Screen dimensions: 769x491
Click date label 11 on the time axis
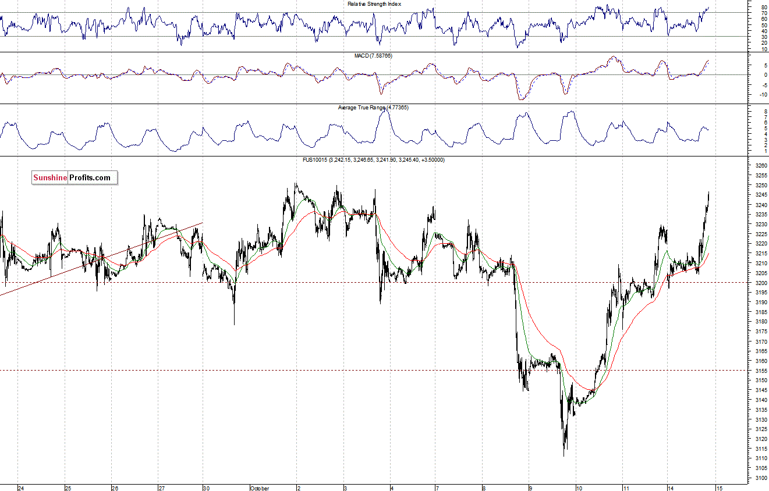pos(626,488)
